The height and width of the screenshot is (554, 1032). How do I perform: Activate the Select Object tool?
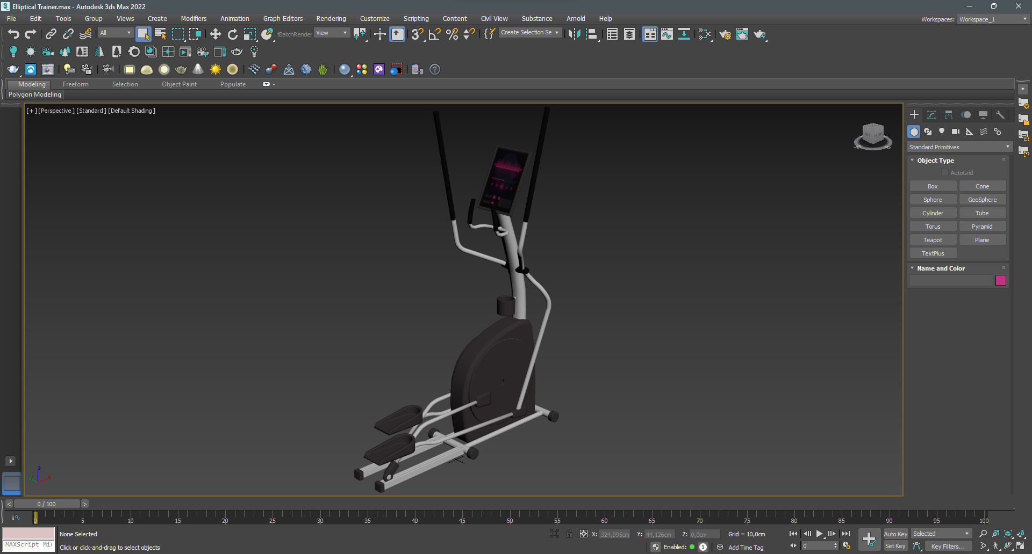[x=143, y=34]
